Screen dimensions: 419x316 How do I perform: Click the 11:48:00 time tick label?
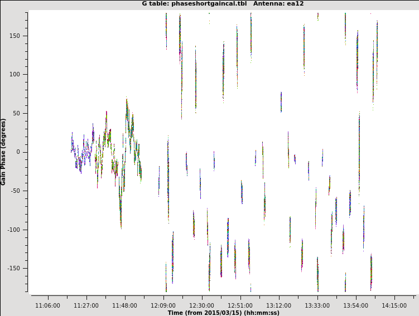click(x=124, y=305)
